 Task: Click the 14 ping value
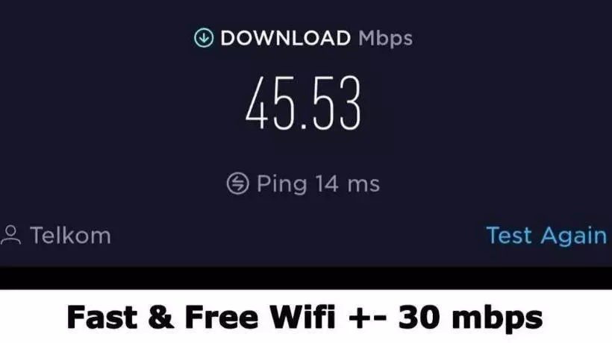coord(327,184)
